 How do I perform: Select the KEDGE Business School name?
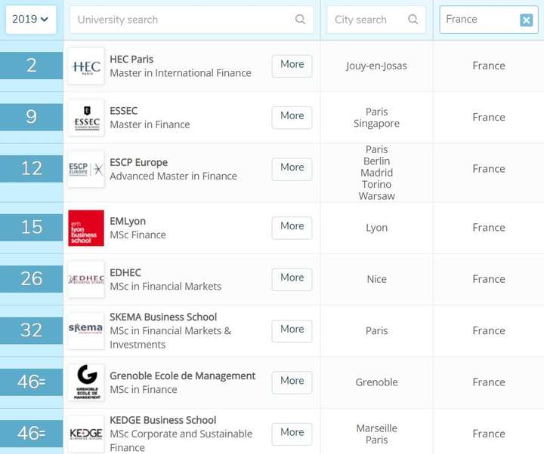(x=163, y=420)
